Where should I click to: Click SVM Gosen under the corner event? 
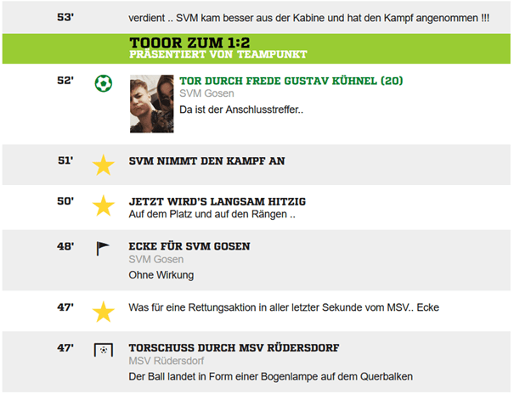[x=155, y=259]
